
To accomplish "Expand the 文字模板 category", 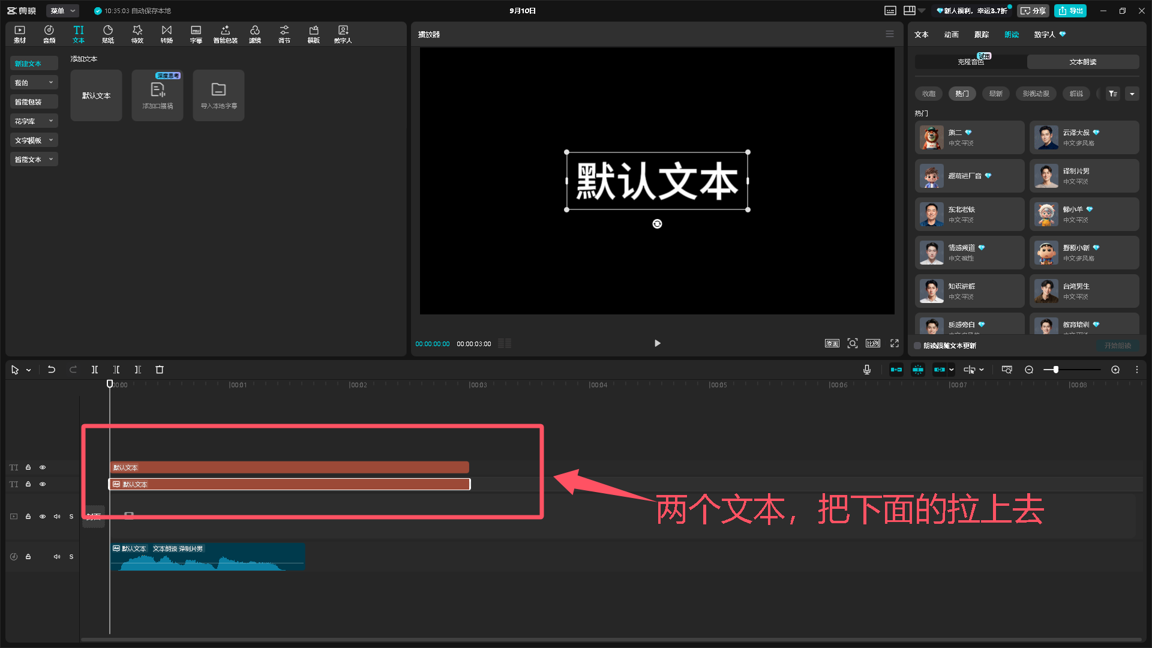I will pyautogui.click(x=34, y=140).
